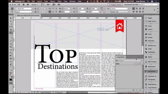Toggle All Caps formatting
The image size is (168, 94).
click(50, 9)
